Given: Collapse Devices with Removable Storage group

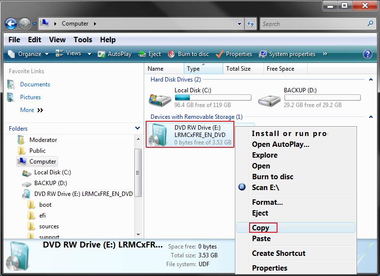Looking at the screenshot, I should pyautogui.click(x=371, y=117).
